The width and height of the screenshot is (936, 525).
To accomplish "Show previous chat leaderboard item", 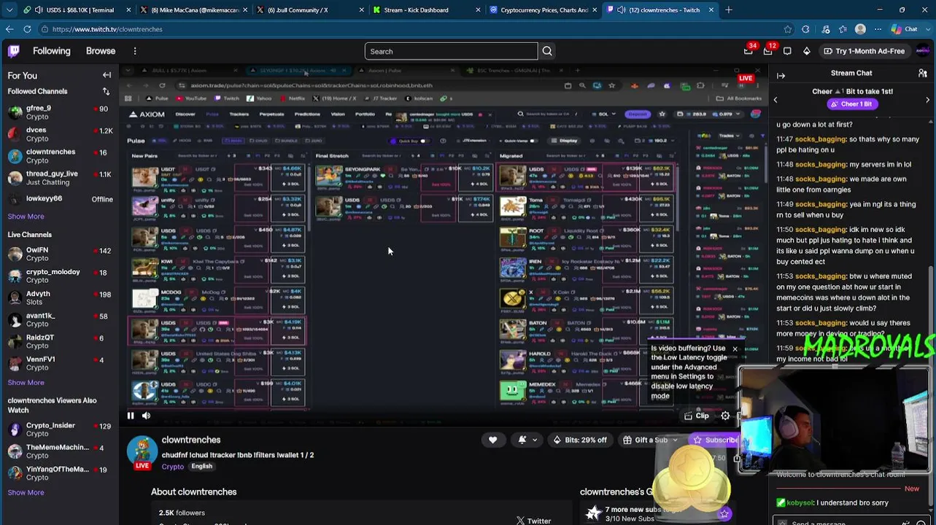I will [x=776, y=100].
